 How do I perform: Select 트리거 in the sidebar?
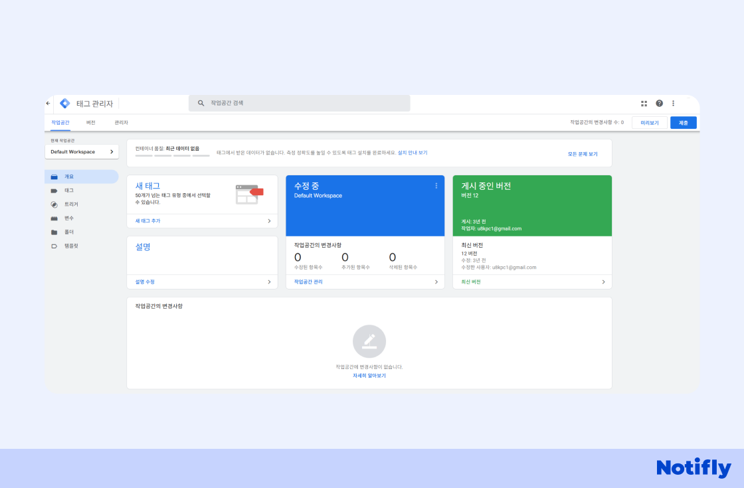(x=70, y=204)
